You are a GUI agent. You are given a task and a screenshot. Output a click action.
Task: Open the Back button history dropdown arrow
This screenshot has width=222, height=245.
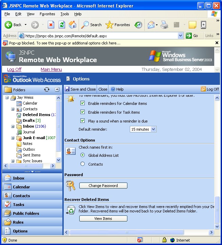pyautogui.click(x=25, y=25)
